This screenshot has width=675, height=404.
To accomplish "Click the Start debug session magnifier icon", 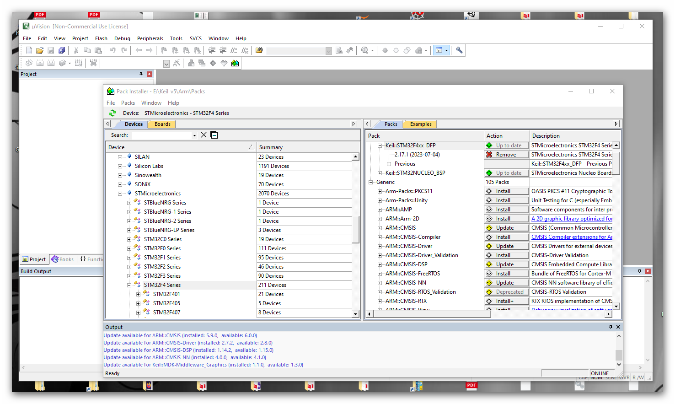I will click(x=364, y=50).
